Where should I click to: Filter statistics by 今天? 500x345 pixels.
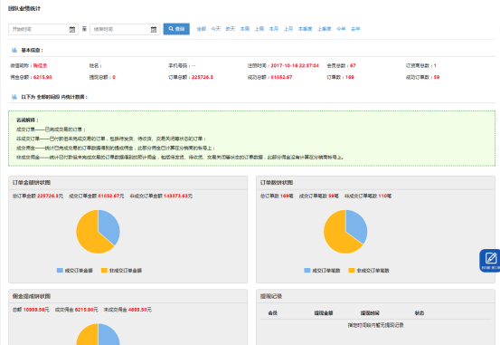pos(216,29)
